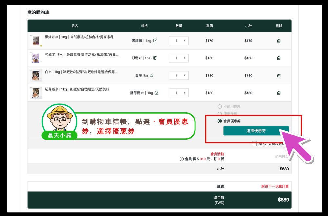Viewport: 328px width, 216px height.
Task: Change quantity dropdown for 白米
Action: [179, 76]
